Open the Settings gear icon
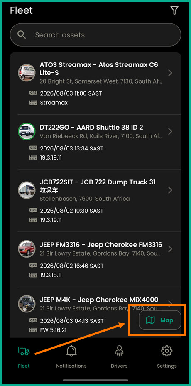The image size is (191, 386). coord(167,351)
